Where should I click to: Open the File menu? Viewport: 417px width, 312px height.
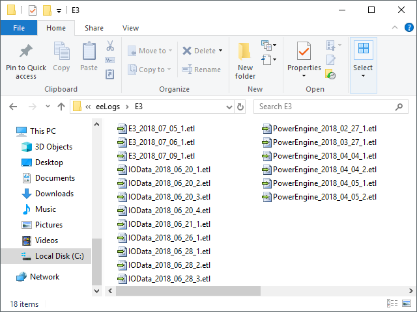pyautogui.click(x=19, y=28)
